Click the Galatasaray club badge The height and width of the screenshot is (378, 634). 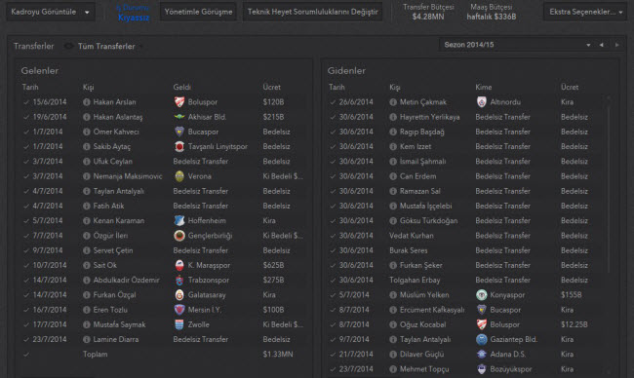coord(179,295)
